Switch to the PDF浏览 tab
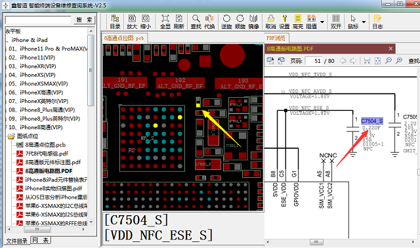The height and width of the screenshot is (248, 420). (x=276, y=38)
